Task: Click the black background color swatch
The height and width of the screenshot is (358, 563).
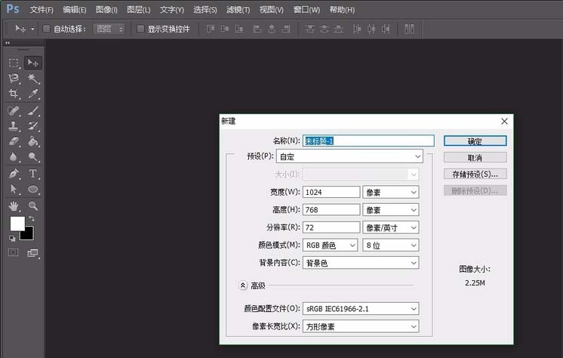Action: coord(29,234)
